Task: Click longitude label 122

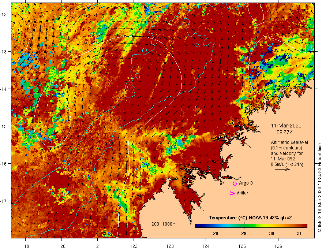Action: pyautogui.click(x=134, y=246)
